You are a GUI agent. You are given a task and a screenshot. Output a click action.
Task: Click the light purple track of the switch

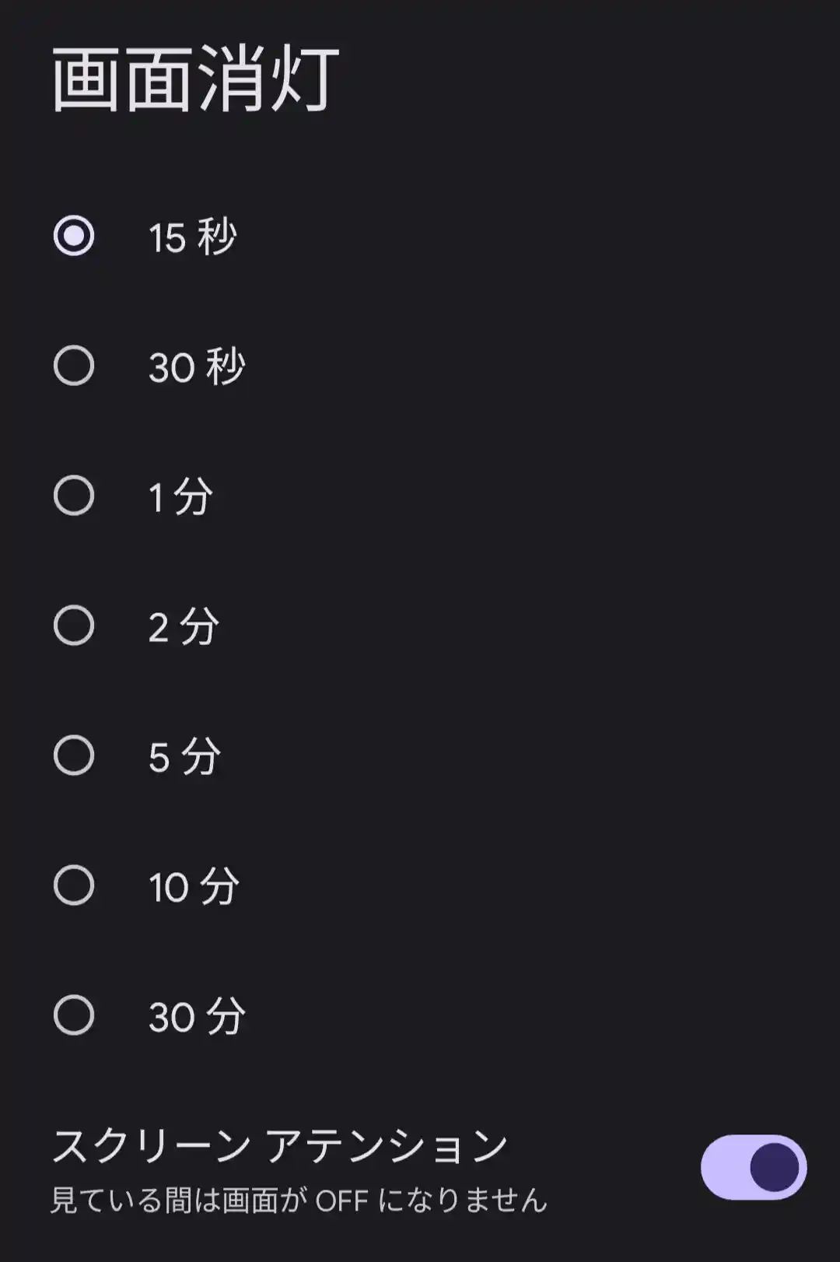pos(723,1167)
